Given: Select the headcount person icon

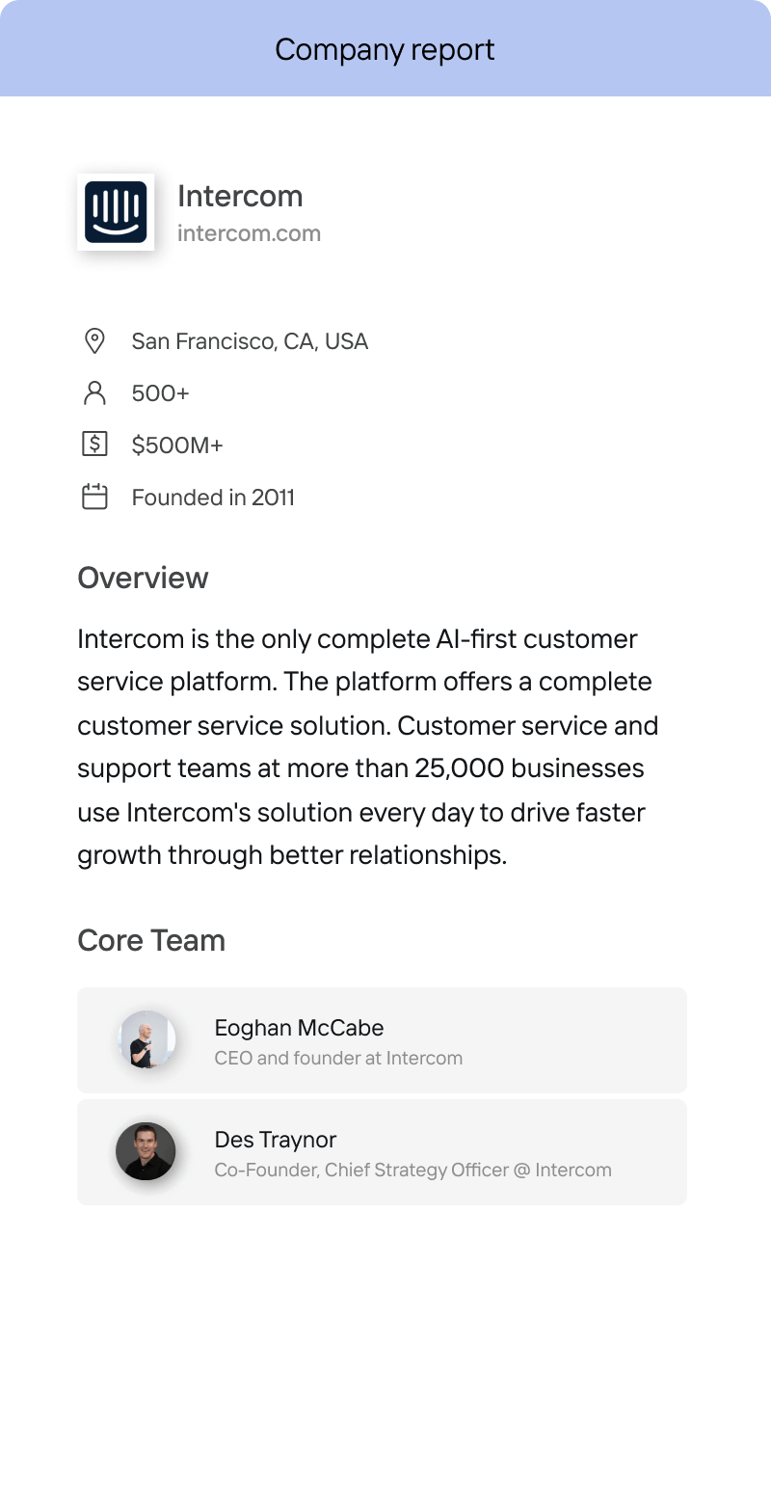Looking at the screenshot, I should click(x=94, y=392).
